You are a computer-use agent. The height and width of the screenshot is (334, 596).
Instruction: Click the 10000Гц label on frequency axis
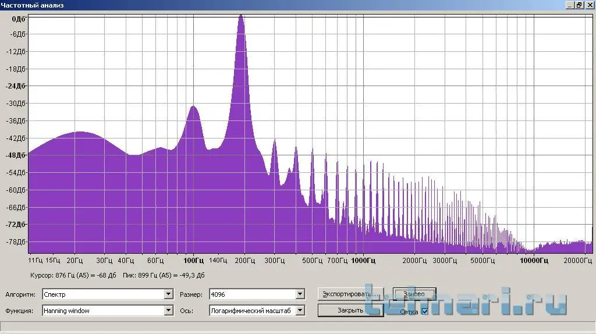(x=533, y=261)
